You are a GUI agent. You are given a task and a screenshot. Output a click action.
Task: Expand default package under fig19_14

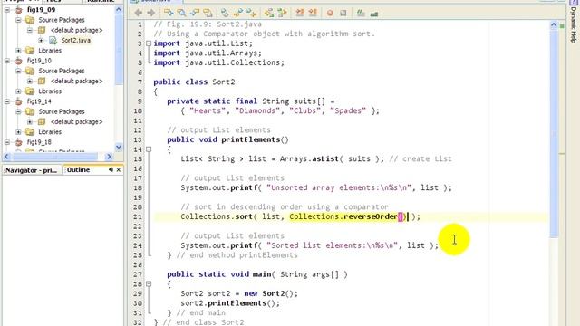(30, 121)
